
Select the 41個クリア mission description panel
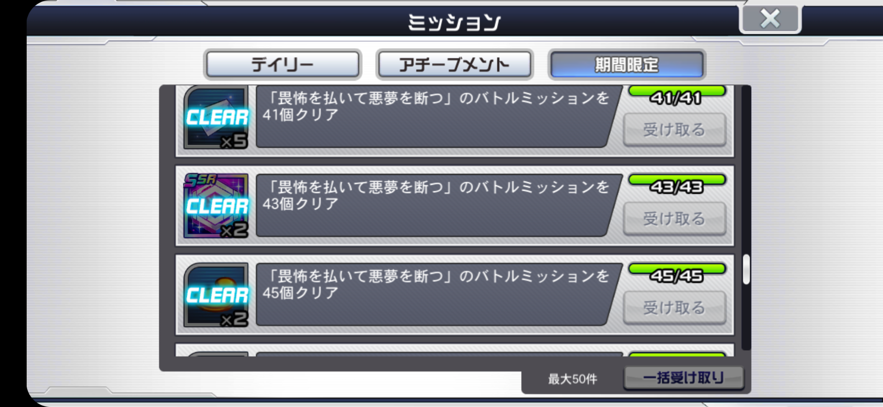(438, 117)
